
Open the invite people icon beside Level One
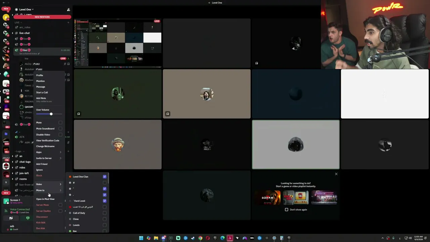click(x=69, y=10)
